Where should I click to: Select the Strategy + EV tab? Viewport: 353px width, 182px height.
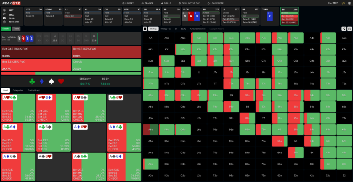point(167,29)
